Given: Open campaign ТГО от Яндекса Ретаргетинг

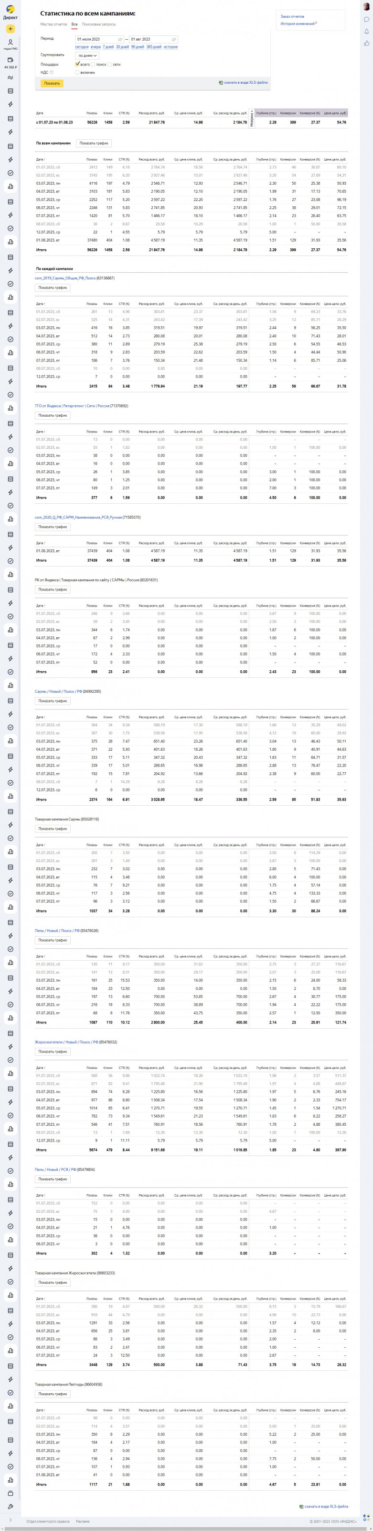Looking at the screenshot, I should [72, 406].
